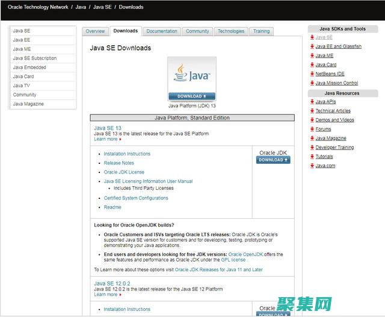Viewport: 385px width, 317px height.
Task: Open Java Embedded in left sidebar
Action: coord(43,67)
